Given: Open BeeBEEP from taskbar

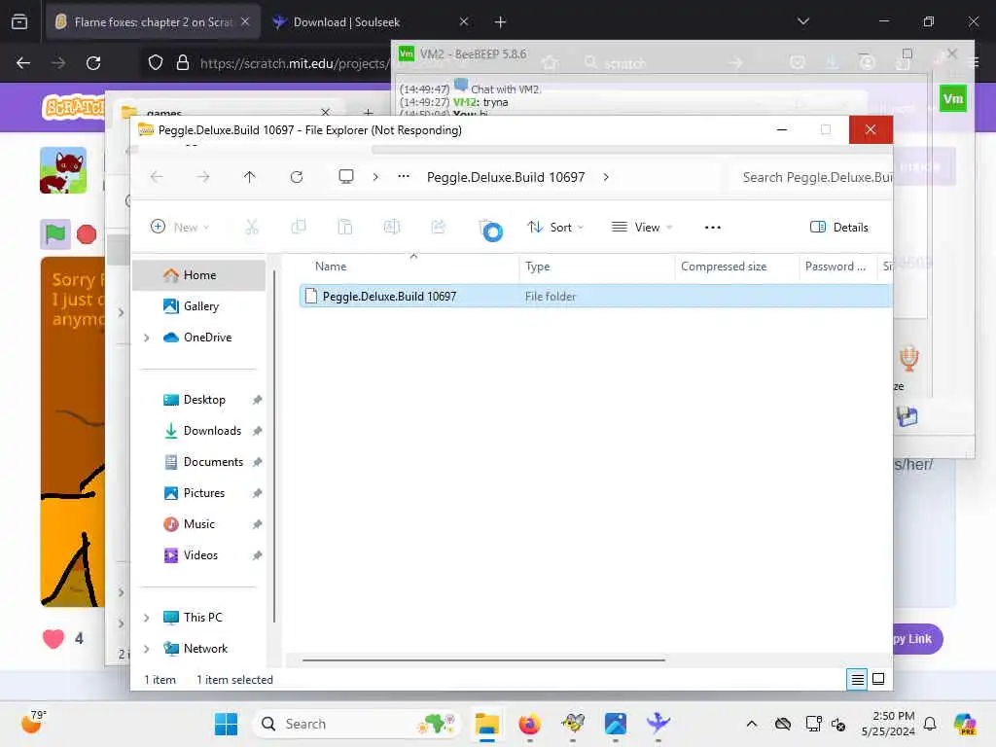Looking at the screenshot, I should tap(572, 724).
